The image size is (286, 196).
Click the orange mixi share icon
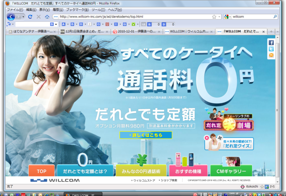pyautogui.click(x=271, y=55)
